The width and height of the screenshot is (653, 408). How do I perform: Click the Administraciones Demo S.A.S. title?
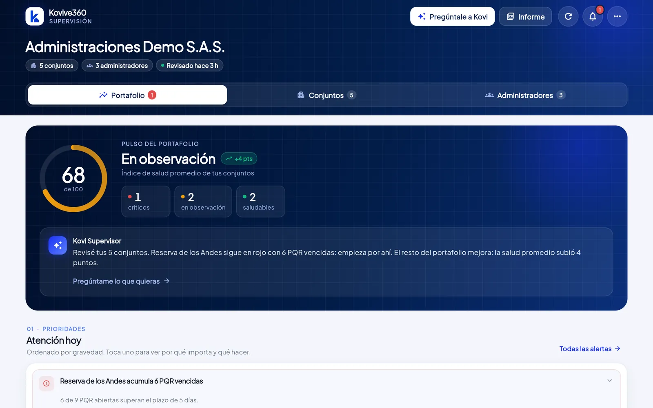click(125, 47)
